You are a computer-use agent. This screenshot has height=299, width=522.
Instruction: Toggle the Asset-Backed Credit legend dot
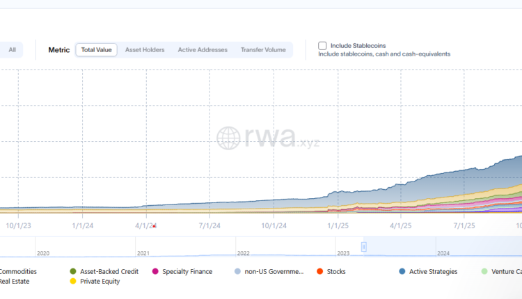[74, 271]
